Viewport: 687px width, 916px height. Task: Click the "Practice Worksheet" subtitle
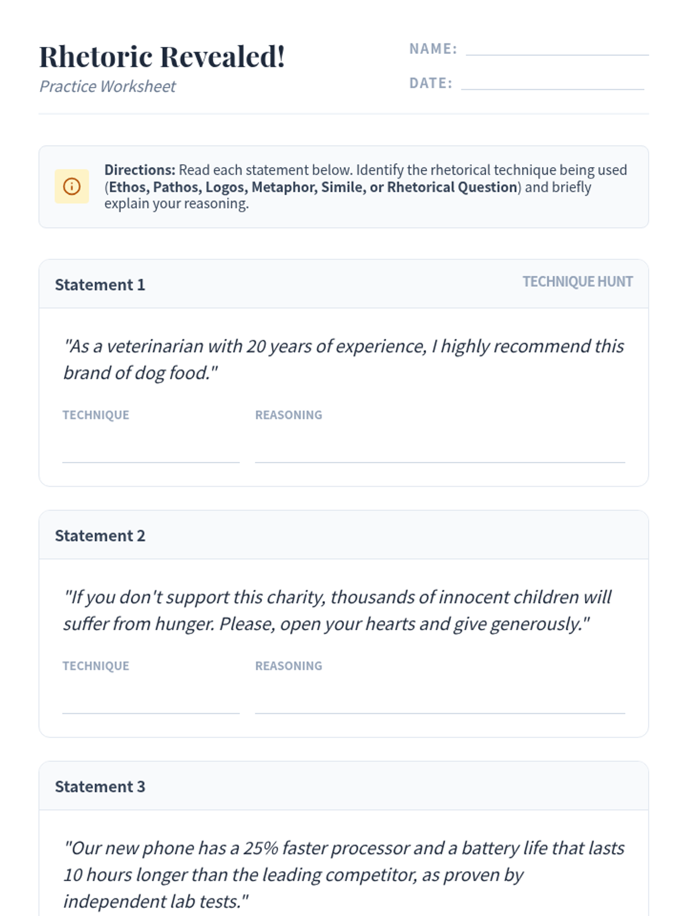pyautogui.click(x=108, y=86)
